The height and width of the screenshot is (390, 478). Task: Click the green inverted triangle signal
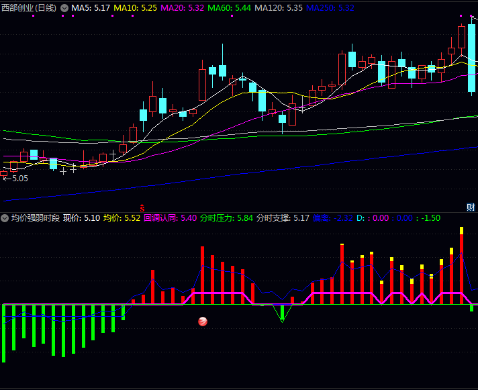[x=282, y=313]
